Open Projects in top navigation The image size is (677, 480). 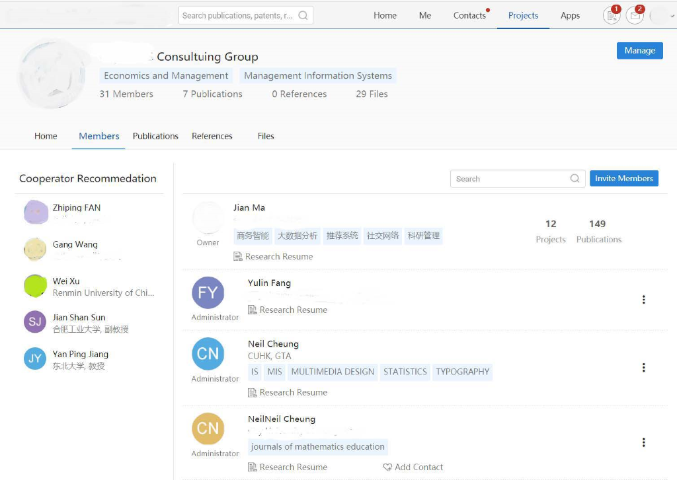[x=523, y=16]
